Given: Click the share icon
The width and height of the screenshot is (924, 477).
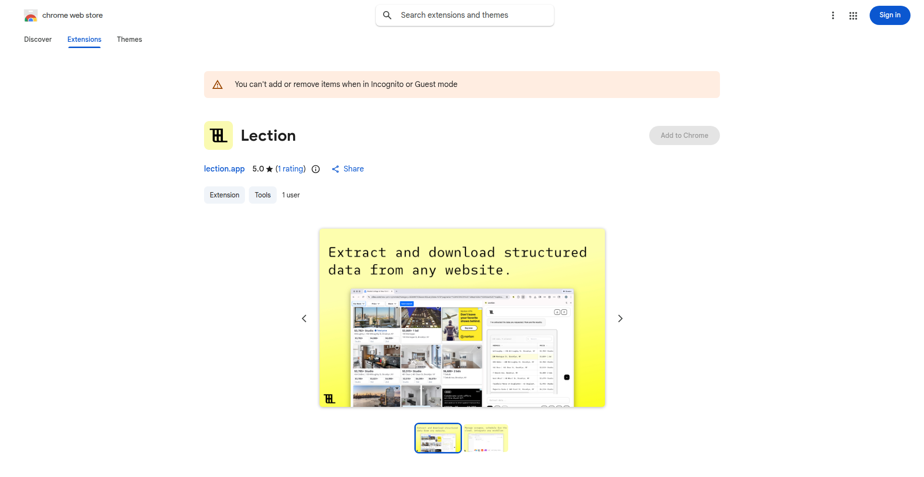Looking at the screenshot, I should 335,169.
